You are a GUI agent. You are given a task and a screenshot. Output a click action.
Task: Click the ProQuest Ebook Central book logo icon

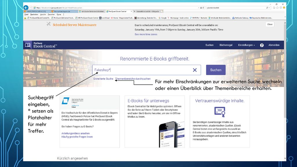click(28, 45)
